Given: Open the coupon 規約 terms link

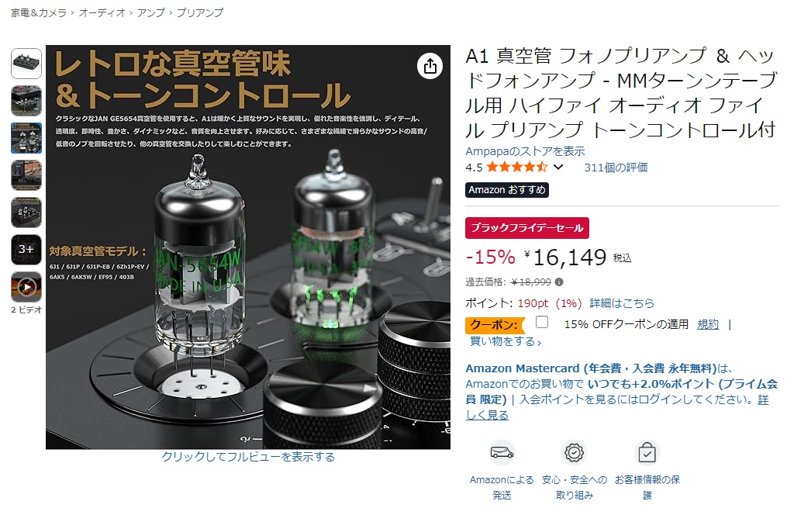Looking at the screenshot, I should 708,324.
